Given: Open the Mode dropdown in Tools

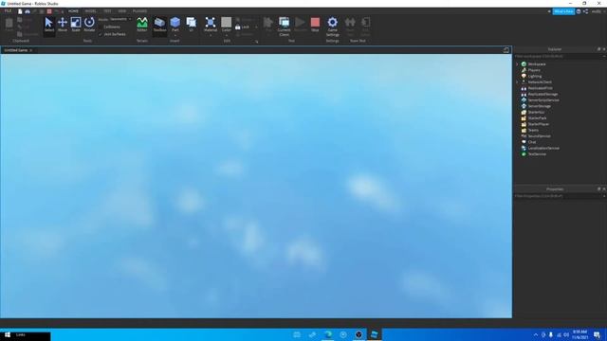Looking at the screenshot, I should 120,19.
